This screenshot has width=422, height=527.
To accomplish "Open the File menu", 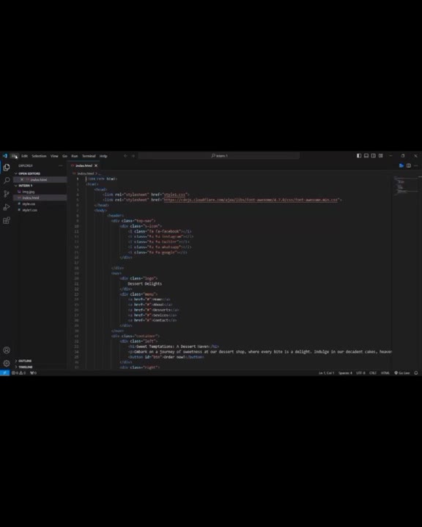I will (x=14, y=156).
